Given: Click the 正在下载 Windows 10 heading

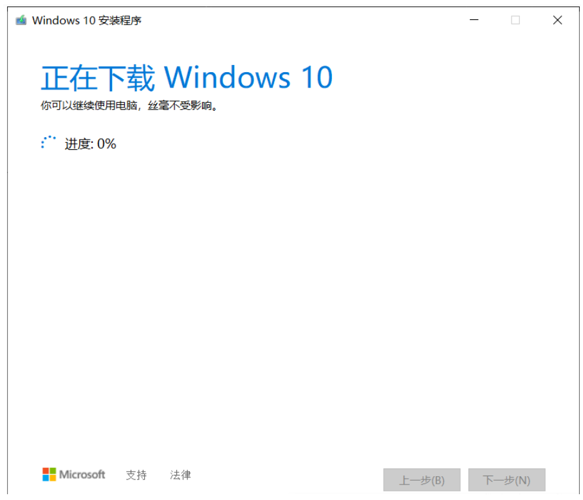Looking at the screenshot, I should pos(187,77).
